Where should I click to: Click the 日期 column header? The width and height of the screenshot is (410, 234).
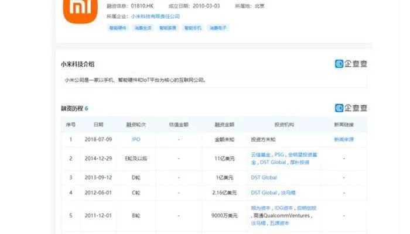[x=98, y=125]
